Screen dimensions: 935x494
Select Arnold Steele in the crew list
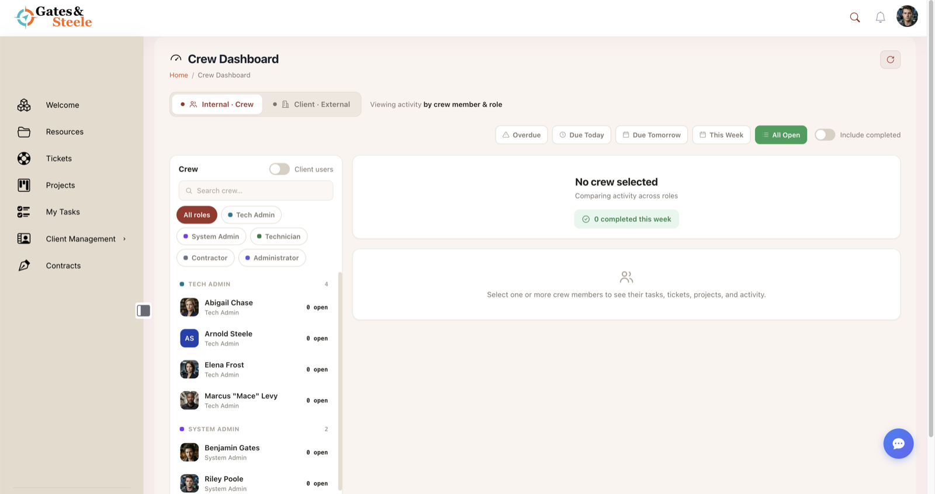[x=254, y=338]
